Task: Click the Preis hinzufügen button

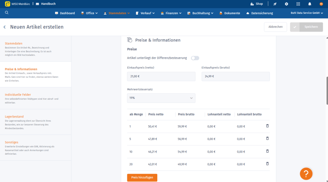Action: (x=142, y=178)
